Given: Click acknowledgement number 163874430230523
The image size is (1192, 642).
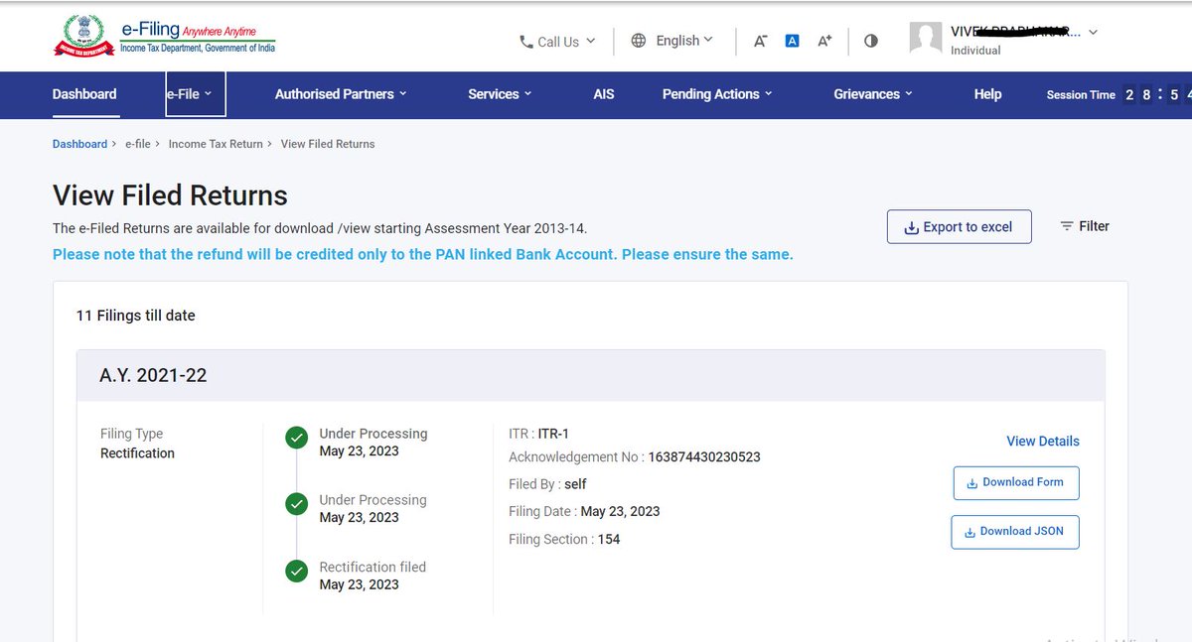Looking at the screenshot, I should pyautogui.click(x=704, y=457).
